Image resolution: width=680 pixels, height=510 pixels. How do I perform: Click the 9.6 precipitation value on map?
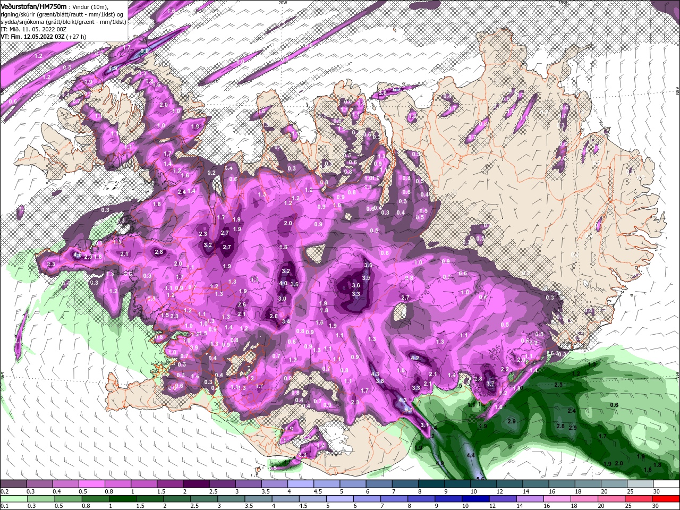pyautogui.click(x=144, y=51)
